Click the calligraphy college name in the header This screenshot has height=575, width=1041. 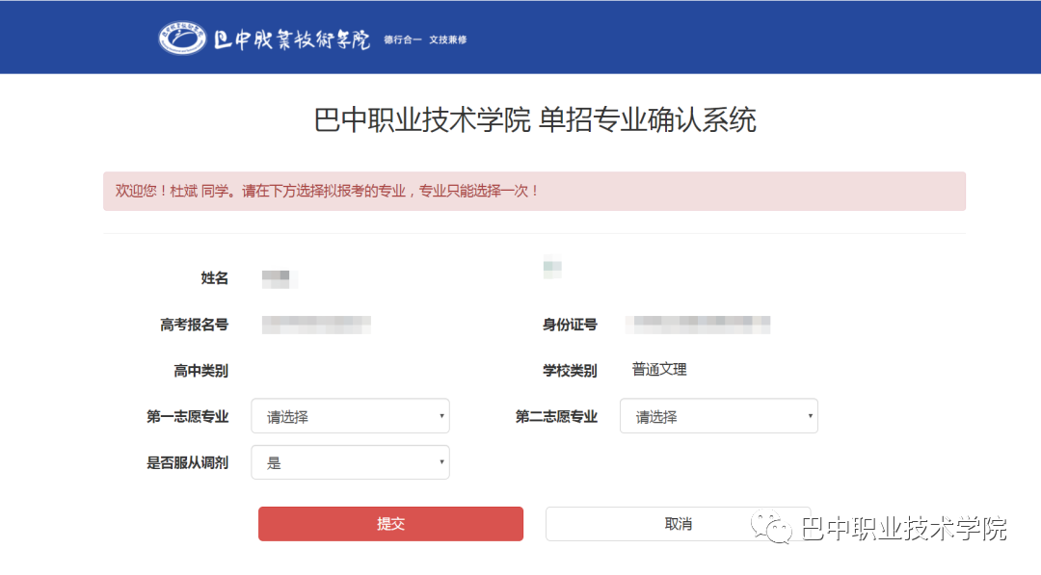click(x=292, y=39)
